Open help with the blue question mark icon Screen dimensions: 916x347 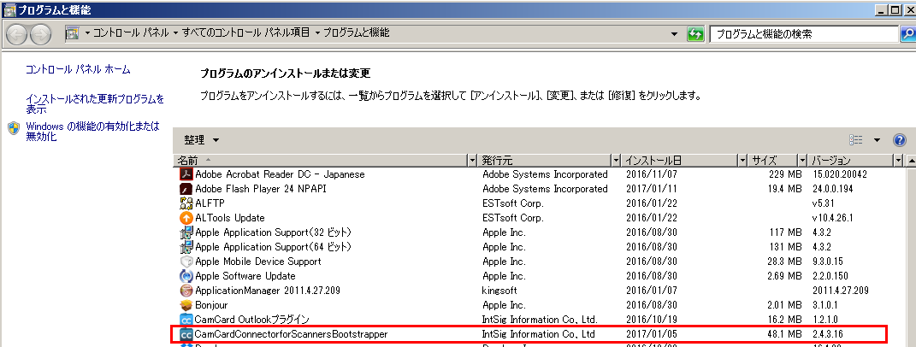900,140
